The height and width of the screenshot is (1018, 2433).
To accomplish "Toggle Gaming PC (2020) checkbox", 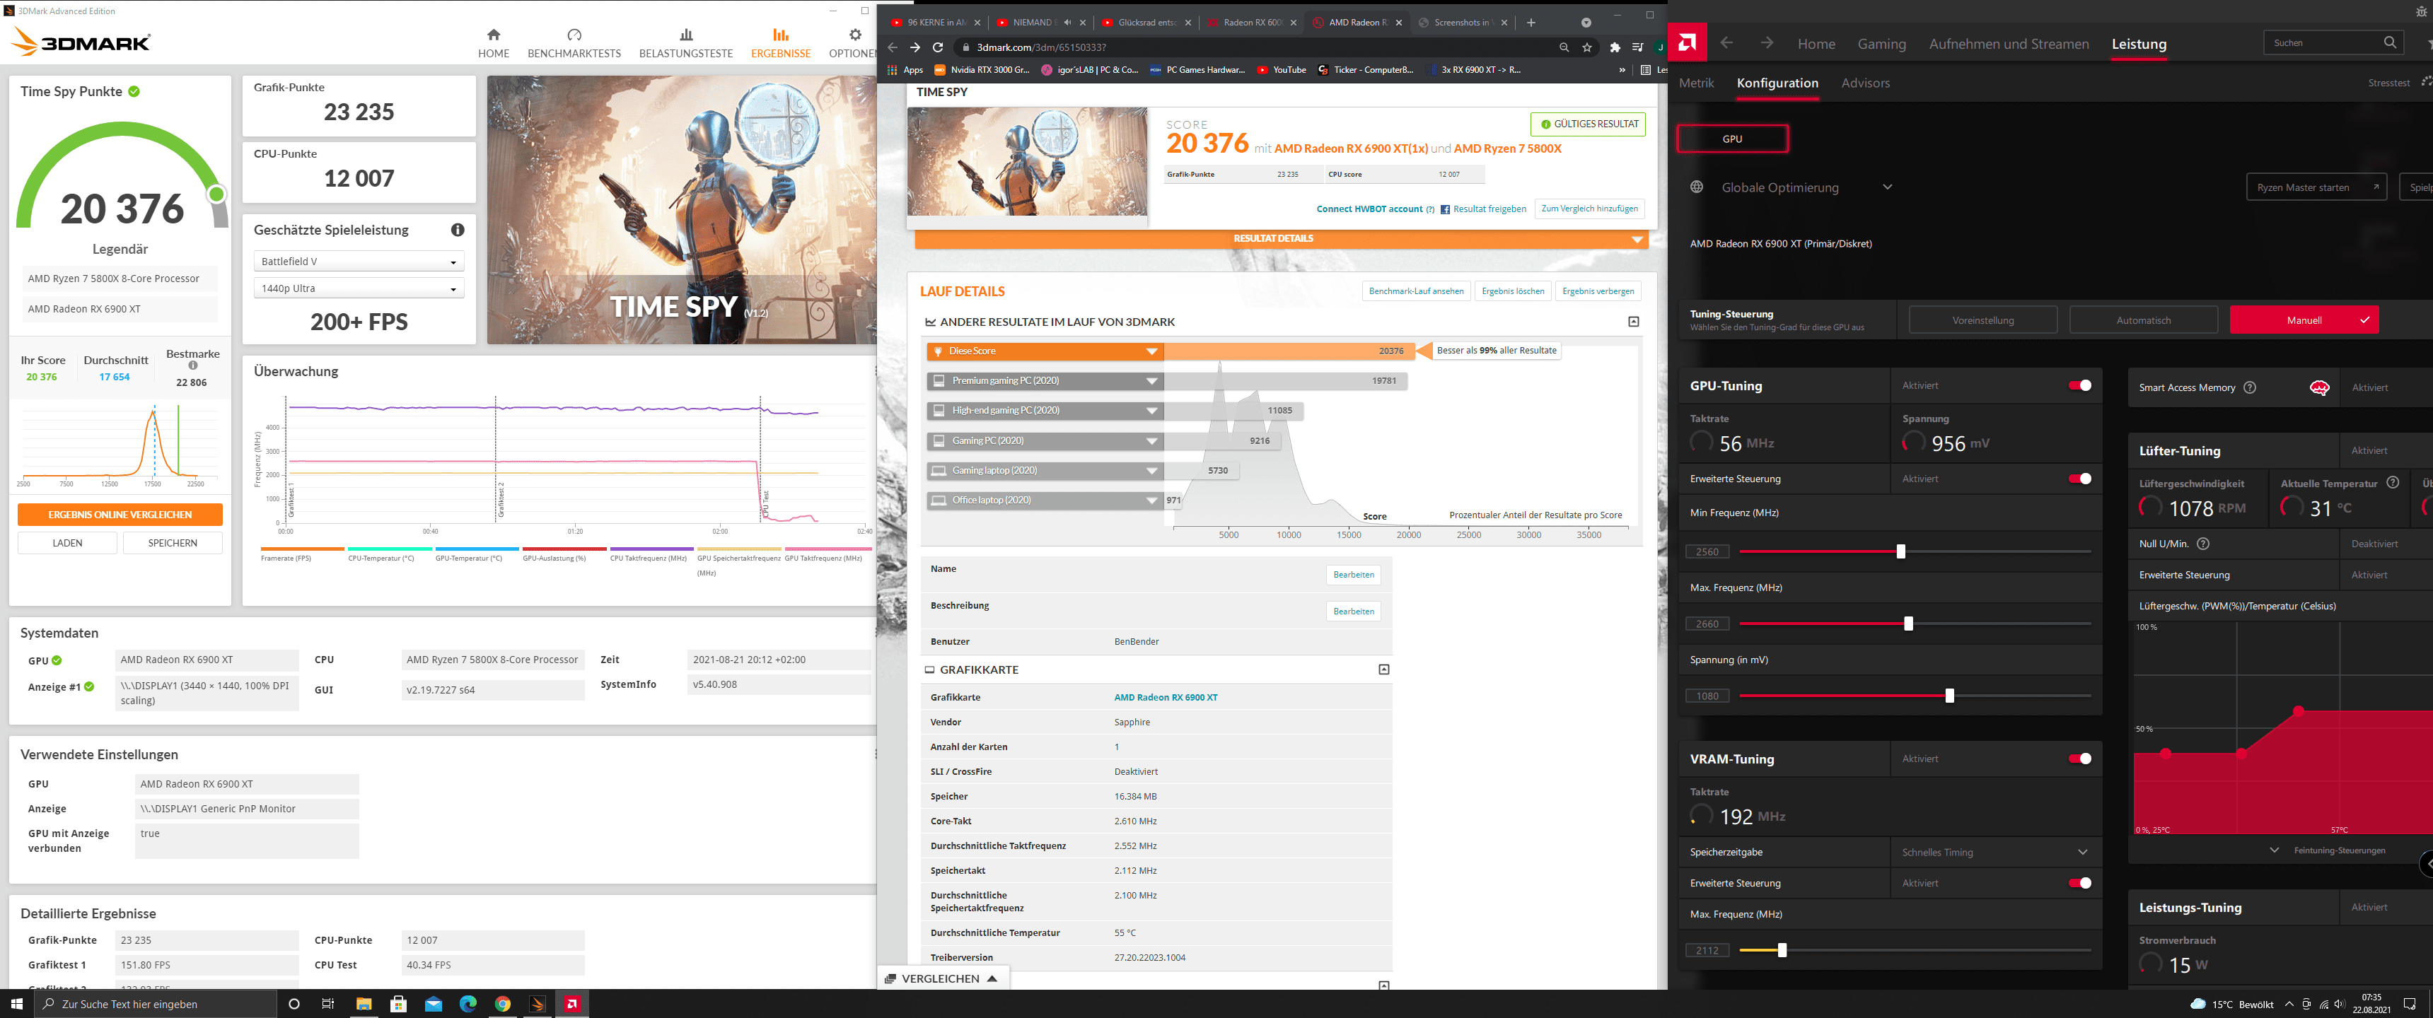I will tap(939, 441).
